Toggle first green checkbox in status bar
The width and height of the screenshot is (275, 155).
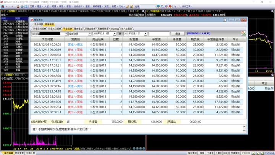point(254,153)
